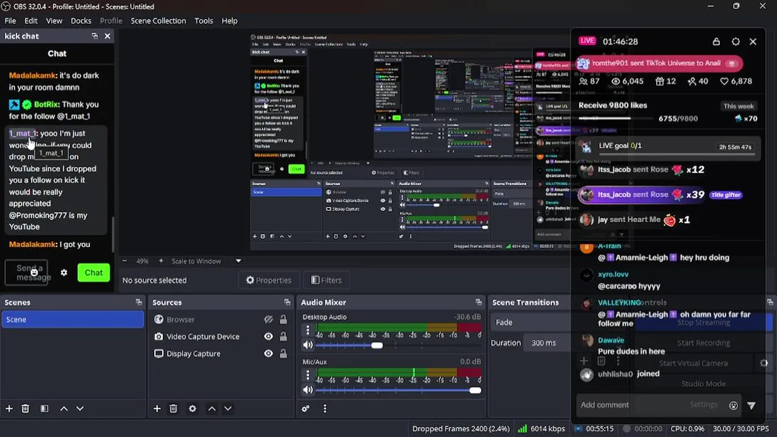
Task: Toggle lock on Display Capture source
Action: click(283, 353)
